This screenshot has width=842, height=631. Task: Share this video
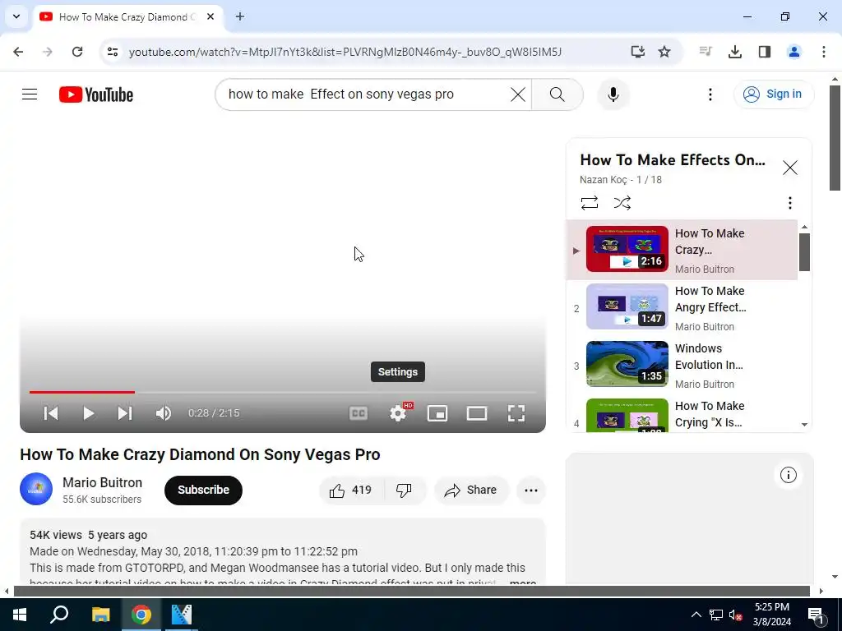click(x=471, y=490)
